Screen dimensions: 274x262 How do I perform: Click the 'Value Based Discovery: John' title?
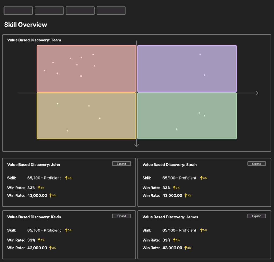tap(33, 165)
